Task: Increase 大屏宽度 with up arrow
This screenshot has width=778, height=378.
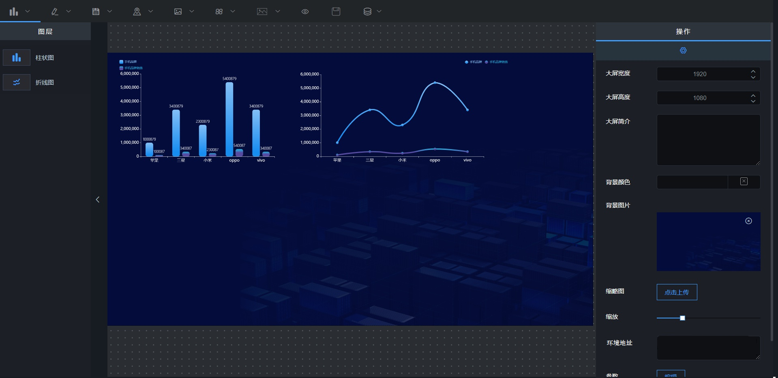Action: click(753, 71)
